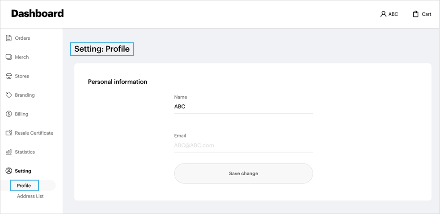
Task: Click the user account icon in header
Action: click(x=383, y=14)
